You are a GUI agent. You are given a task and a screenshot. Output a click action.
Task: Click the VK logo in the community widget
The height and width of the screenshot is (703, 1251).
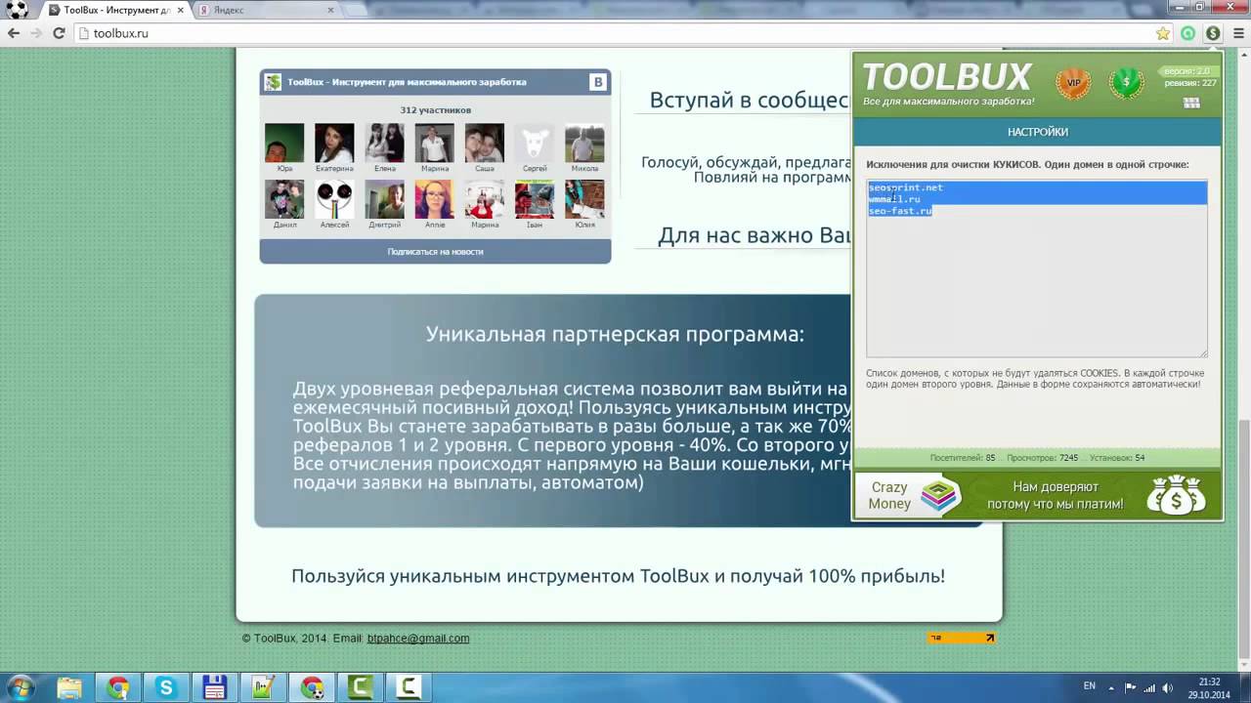point(597,82)
